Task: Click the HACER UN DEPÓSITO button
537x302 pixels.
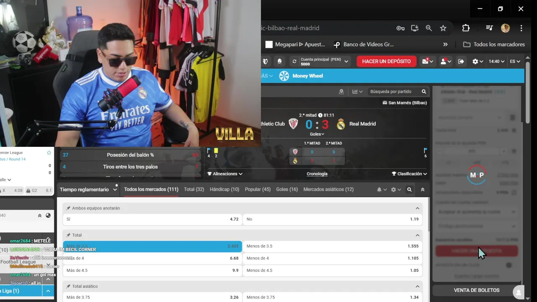Action: click(386, 61)
